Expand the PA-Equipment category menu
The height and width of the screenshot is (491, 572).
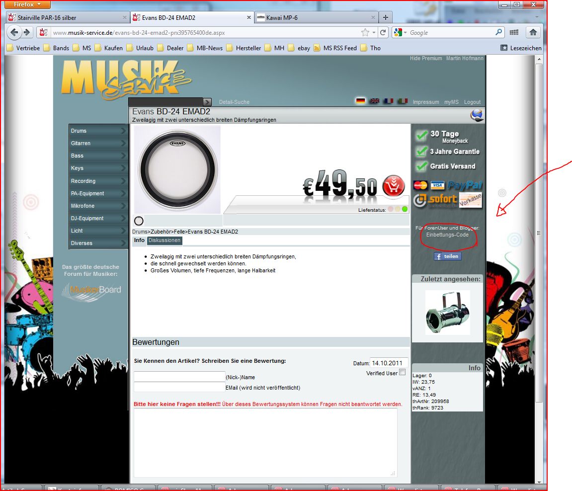(x=98, y=193)
